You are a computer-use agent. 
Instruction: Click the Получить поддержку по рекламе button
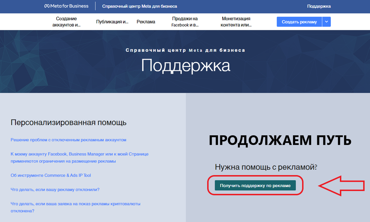click(255, 186)
